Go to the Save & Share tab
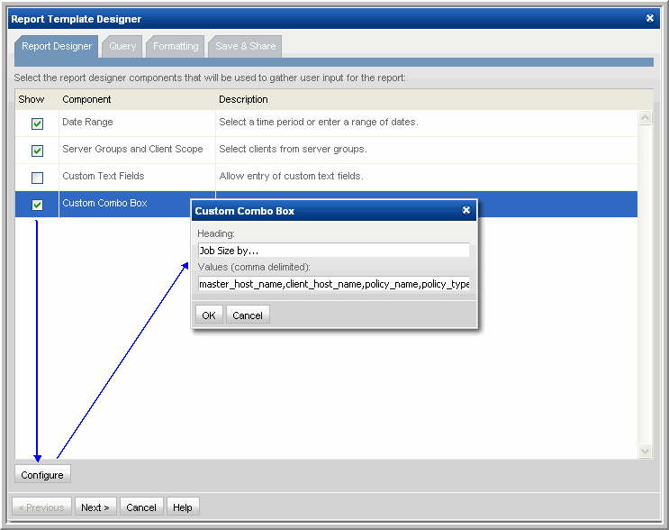Screen dimensions: 669x530 pos(245,46)
